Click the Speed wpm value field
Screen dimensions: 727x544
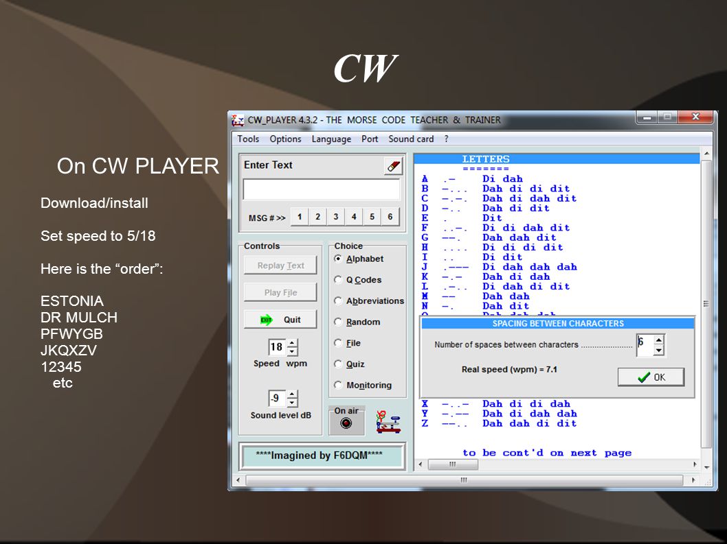[277, 346]
